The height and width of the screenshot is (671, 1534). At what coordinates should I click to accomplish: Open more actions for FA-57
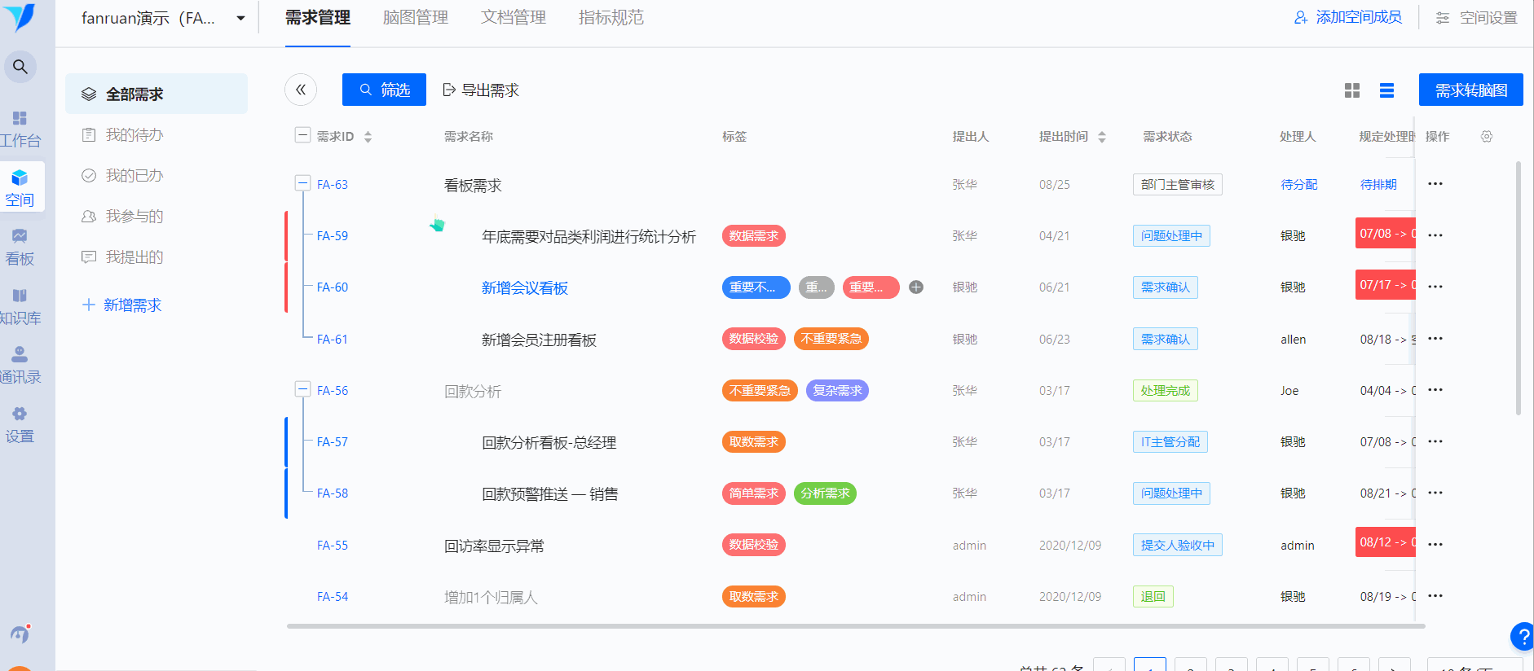coord(1435,441)
